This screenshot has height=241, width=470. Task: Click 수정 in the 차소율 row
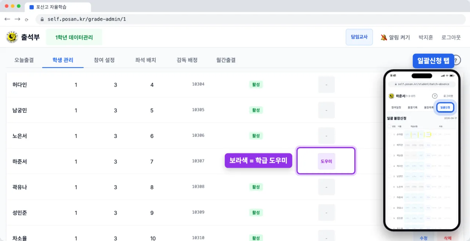pyautogui.click(x=423, y=238)
